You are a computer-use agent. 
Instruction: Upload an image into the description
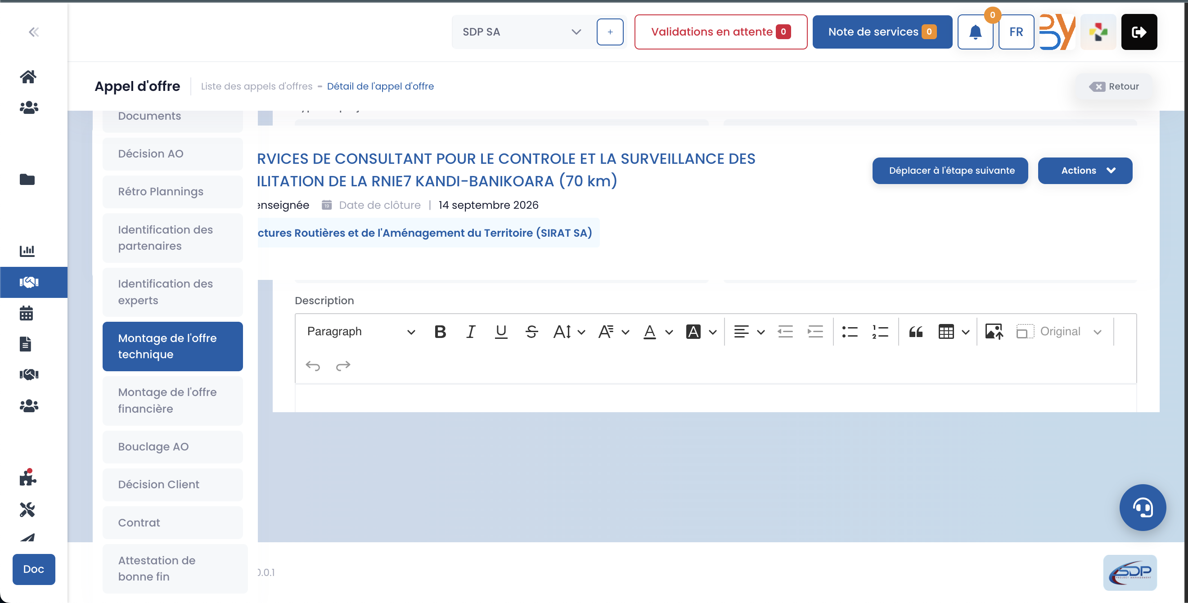point(994,332)
